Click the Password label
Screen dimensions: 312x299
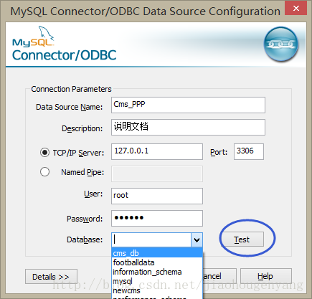[x=85, y=219]
